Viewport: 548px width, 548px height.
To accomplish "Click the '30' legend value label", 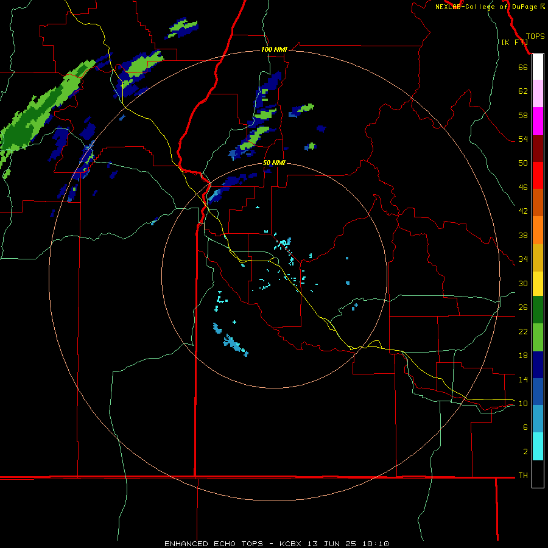I will [x=523, y=283].
